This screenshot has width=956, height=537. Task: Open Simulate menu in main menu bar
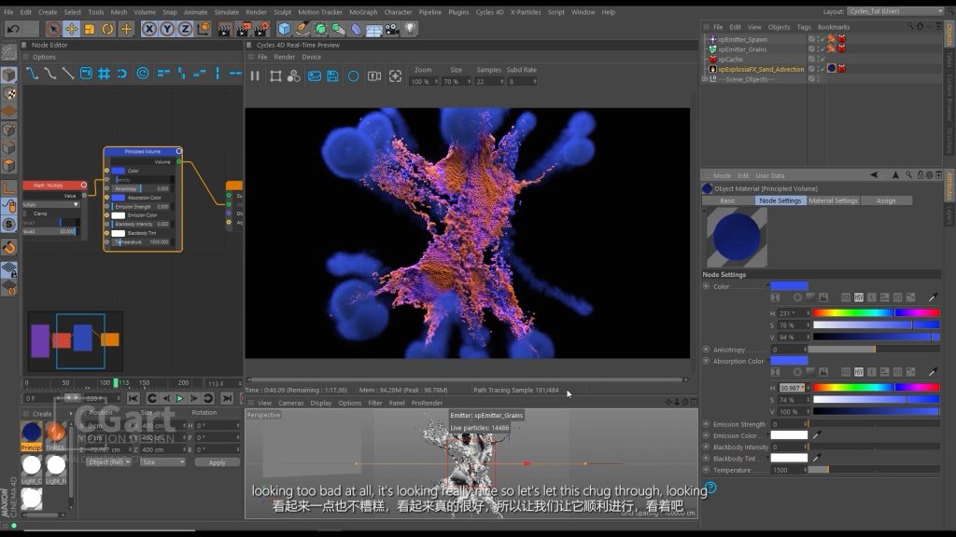click(226, 12)
